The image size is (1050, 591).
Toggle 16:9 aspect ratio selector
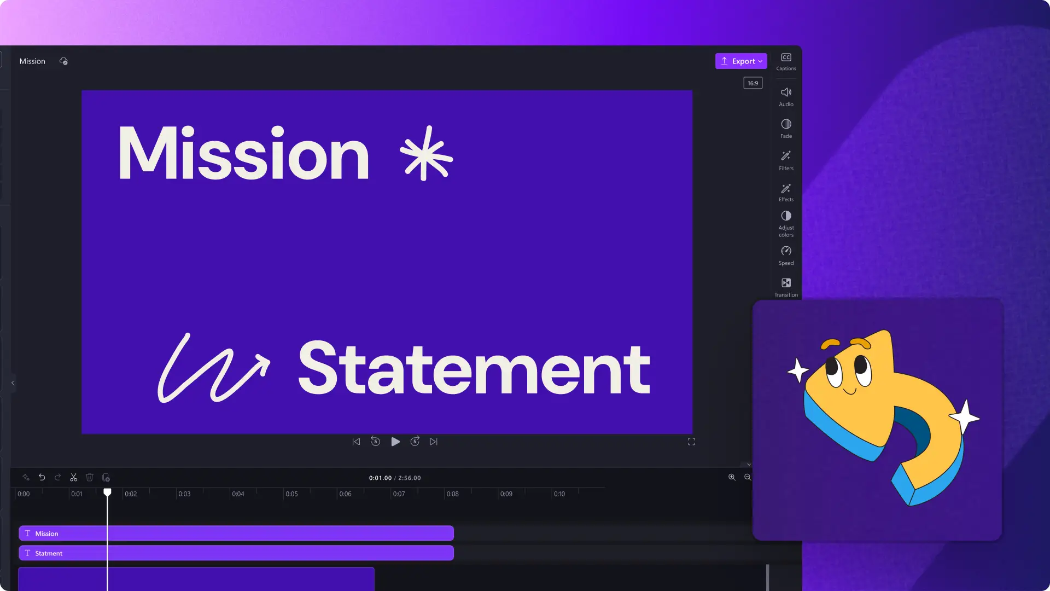[x=753, y=83]
